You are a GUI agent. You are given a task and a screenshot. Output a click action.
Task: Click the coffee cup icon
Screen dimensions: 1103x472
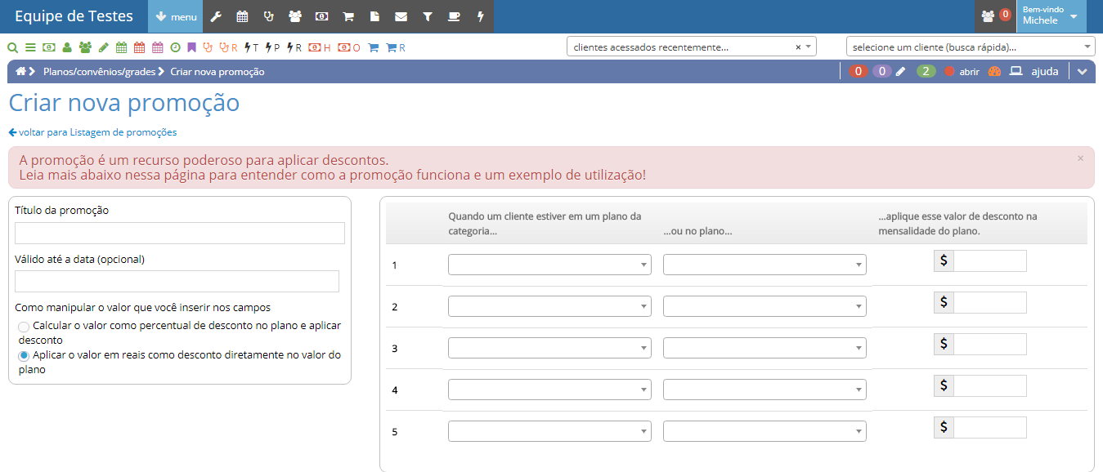[x=454, y=16]
